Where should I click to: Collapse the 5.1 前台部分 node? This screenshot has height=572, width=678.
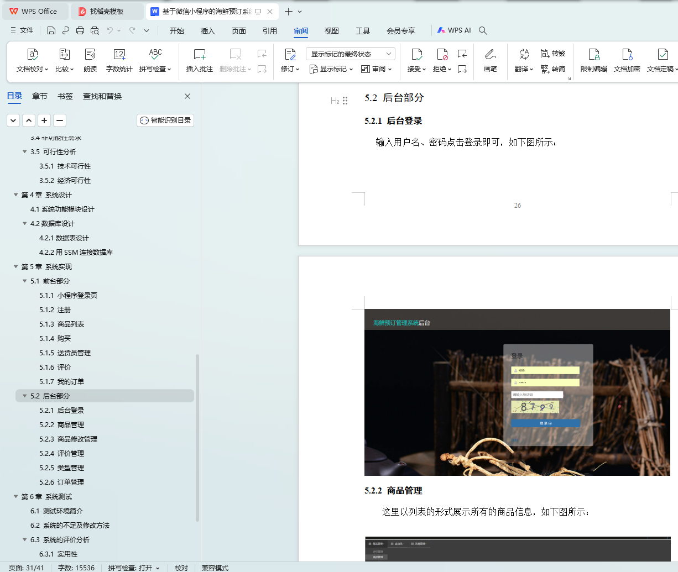[x=24, y=281]
